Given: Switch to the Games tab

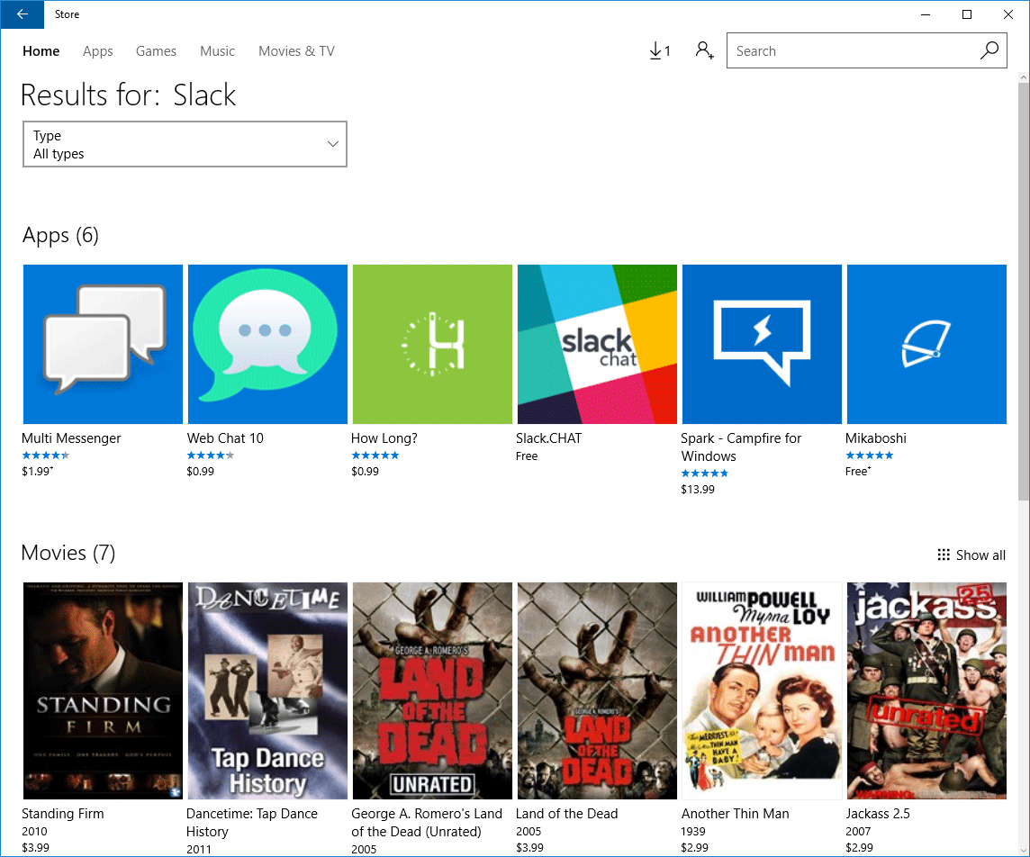Looking at the screenshot, I should tap(156, 51).
